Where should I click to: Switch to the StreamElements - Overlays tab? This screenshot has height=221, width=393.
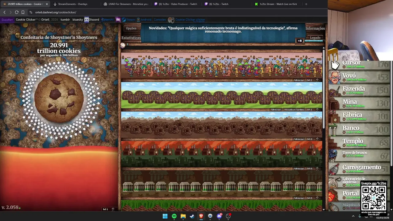(74, 4)
